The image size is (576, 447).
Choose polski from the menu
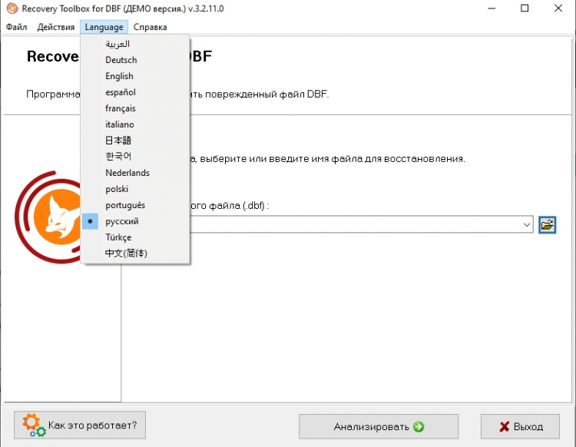pyautogui.click(x=135, y=189)
